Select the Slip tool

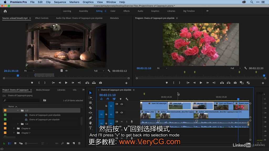point(90,113)
